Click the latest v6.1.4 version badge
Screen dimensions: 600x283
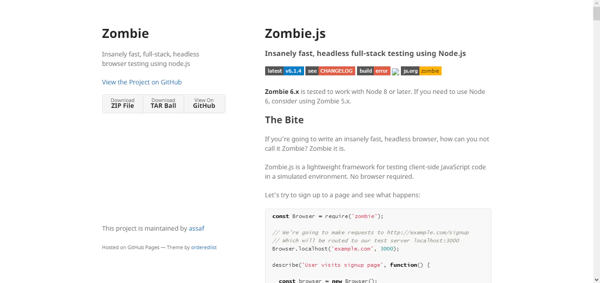pos(284,71)
